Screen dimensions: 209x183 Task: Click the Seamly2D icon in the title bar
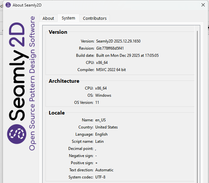point(8,5)
